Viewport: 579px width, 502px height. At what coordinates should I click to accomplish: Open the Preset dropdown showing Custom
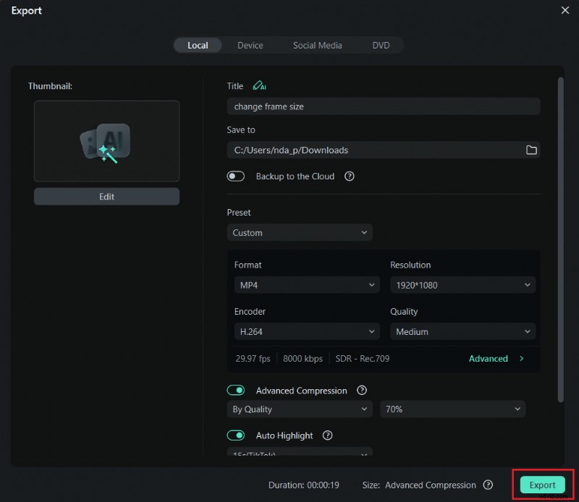300,232
